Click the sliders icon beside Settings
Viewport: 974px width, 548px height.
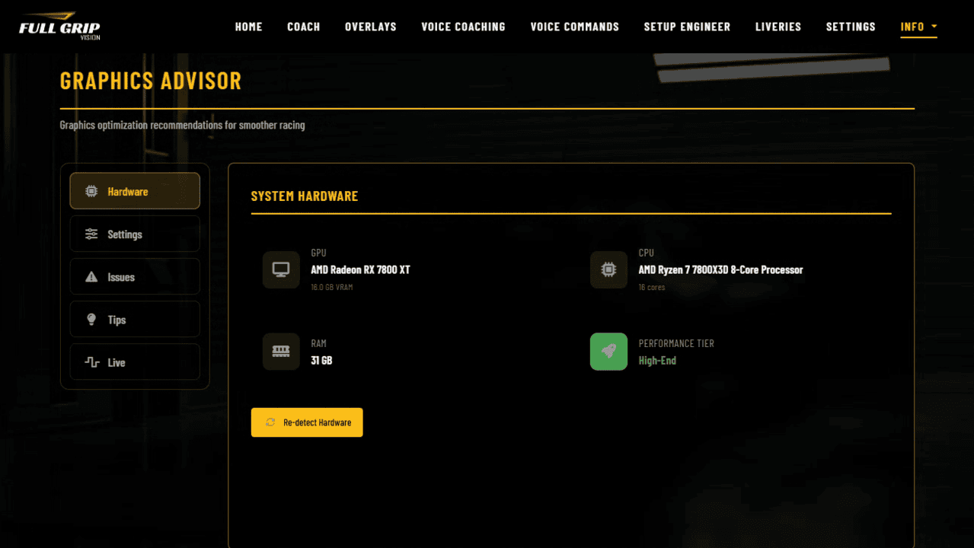pyautogui.click(x=91, y=234)
